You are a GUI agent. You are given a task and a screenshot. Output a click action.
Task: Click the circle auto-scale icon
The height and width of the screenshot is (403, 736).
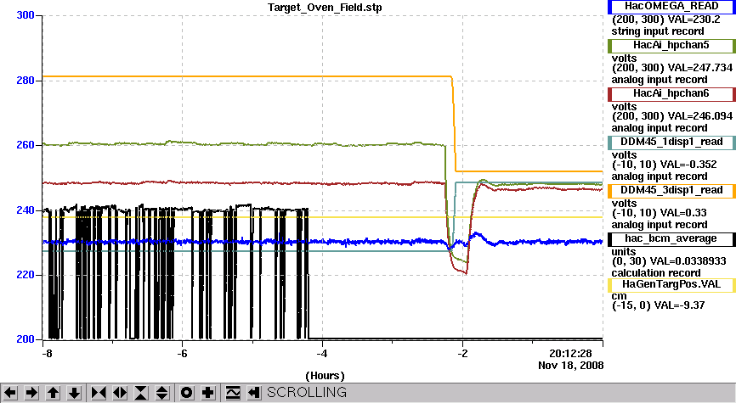[x=186, y=393]
